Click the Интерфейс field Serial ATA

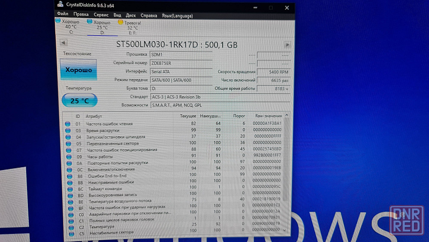[181, 71]
